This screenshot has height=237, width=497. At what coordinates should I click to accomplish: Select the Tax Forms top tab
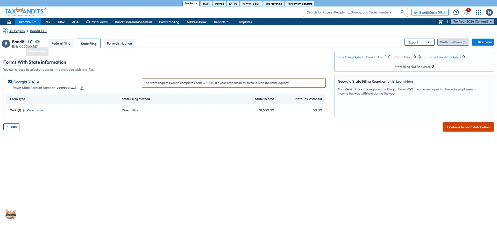click(x=191, y=4)
